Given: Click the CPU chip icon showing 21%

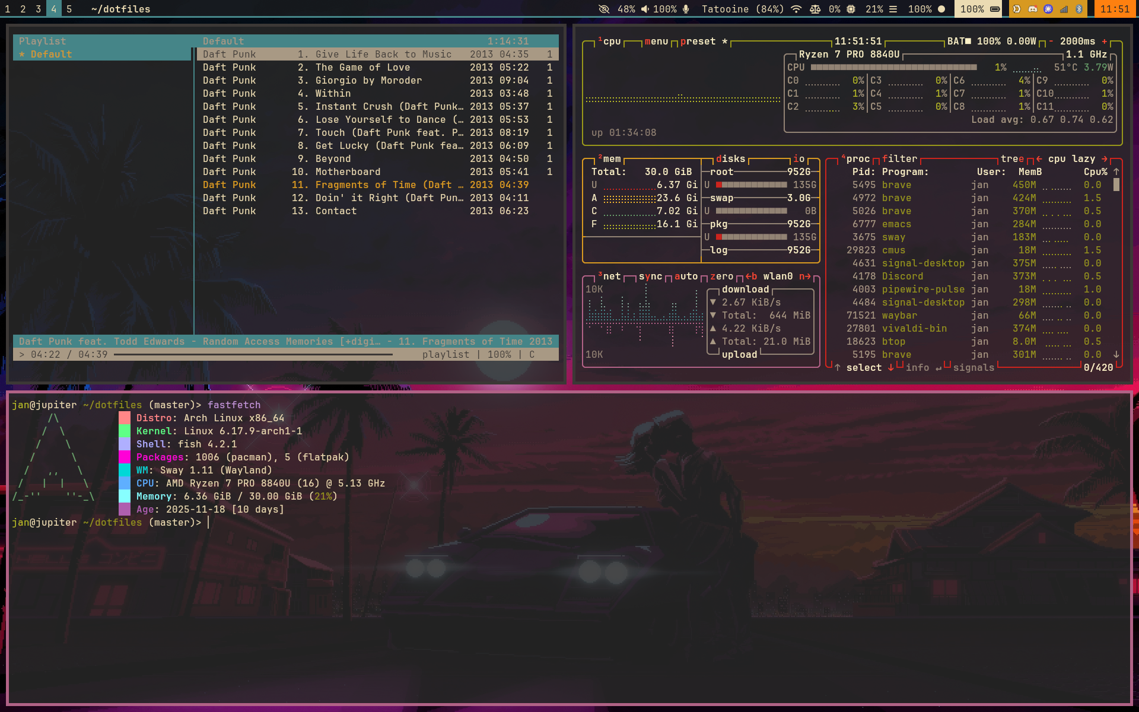Looking at the screenshot, I should point(851,9).
